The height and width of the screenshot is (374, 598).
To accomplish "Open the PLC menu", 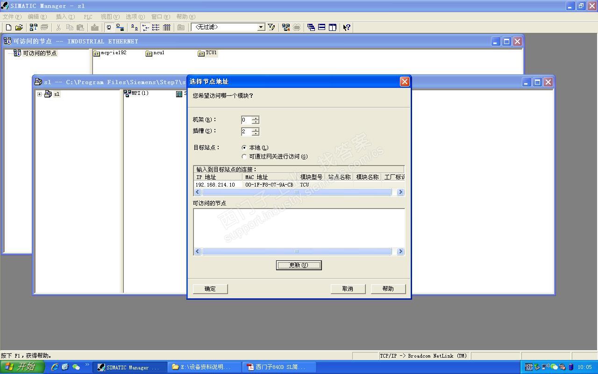I will pos(88,17).
